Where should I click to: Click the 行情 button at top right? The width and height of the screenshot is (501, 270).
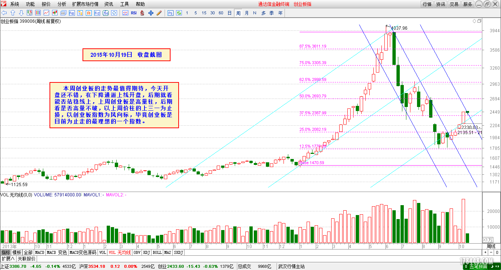click(427, 4)
